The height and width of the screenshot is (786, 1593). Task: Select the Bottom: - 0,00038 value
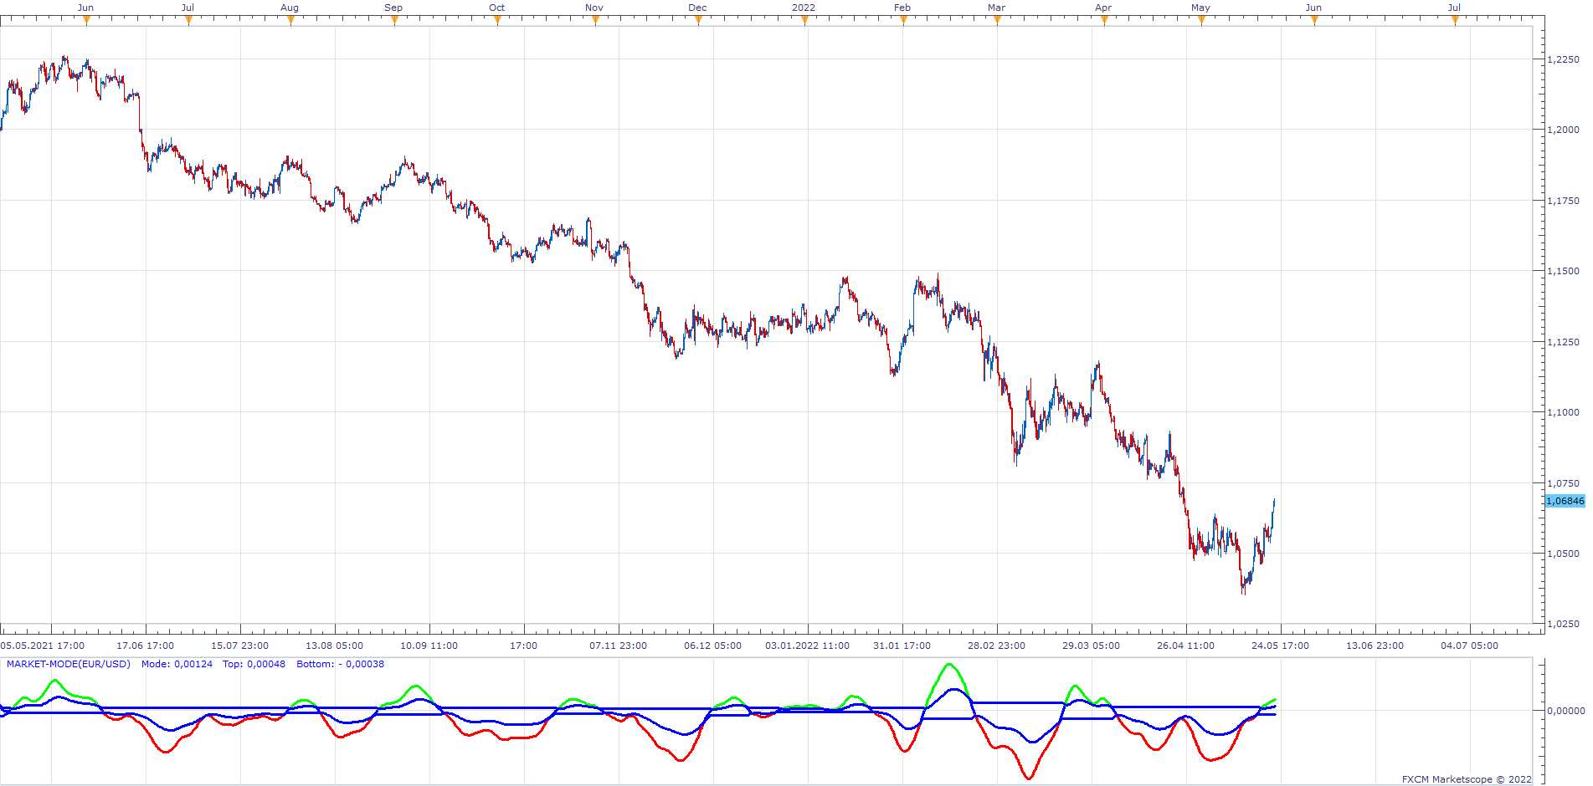point(340,664)
